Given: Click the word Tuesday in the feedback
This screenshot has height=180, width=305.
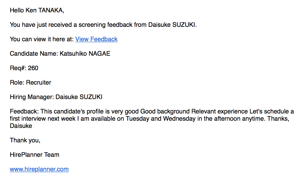Looking at the screenshot, I should (138, 119).
